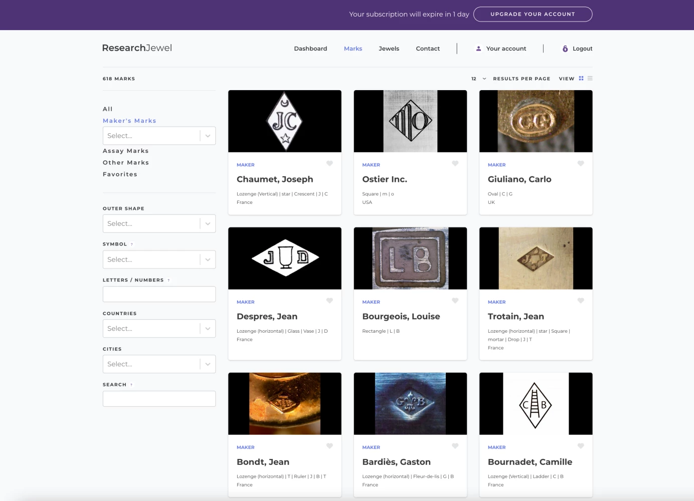Open the Countries select dropdown
This screenshot has height=501, width=694.
tap(159, 329)
